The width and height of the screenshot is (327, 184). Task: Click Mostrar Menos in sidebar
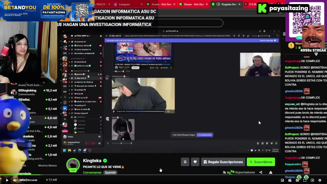tap(48, 165)
